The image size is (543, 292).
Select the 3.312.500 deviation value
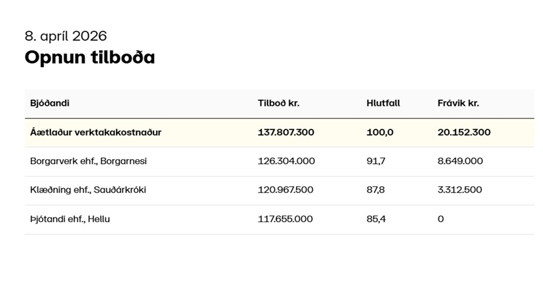pos(460,190)
